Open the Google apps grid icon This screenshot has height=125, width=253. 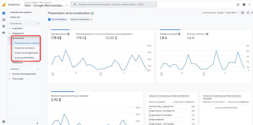coord(238,5)
